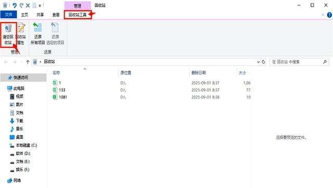Sort by the 大小 (Size) column header

pos(242,73)
